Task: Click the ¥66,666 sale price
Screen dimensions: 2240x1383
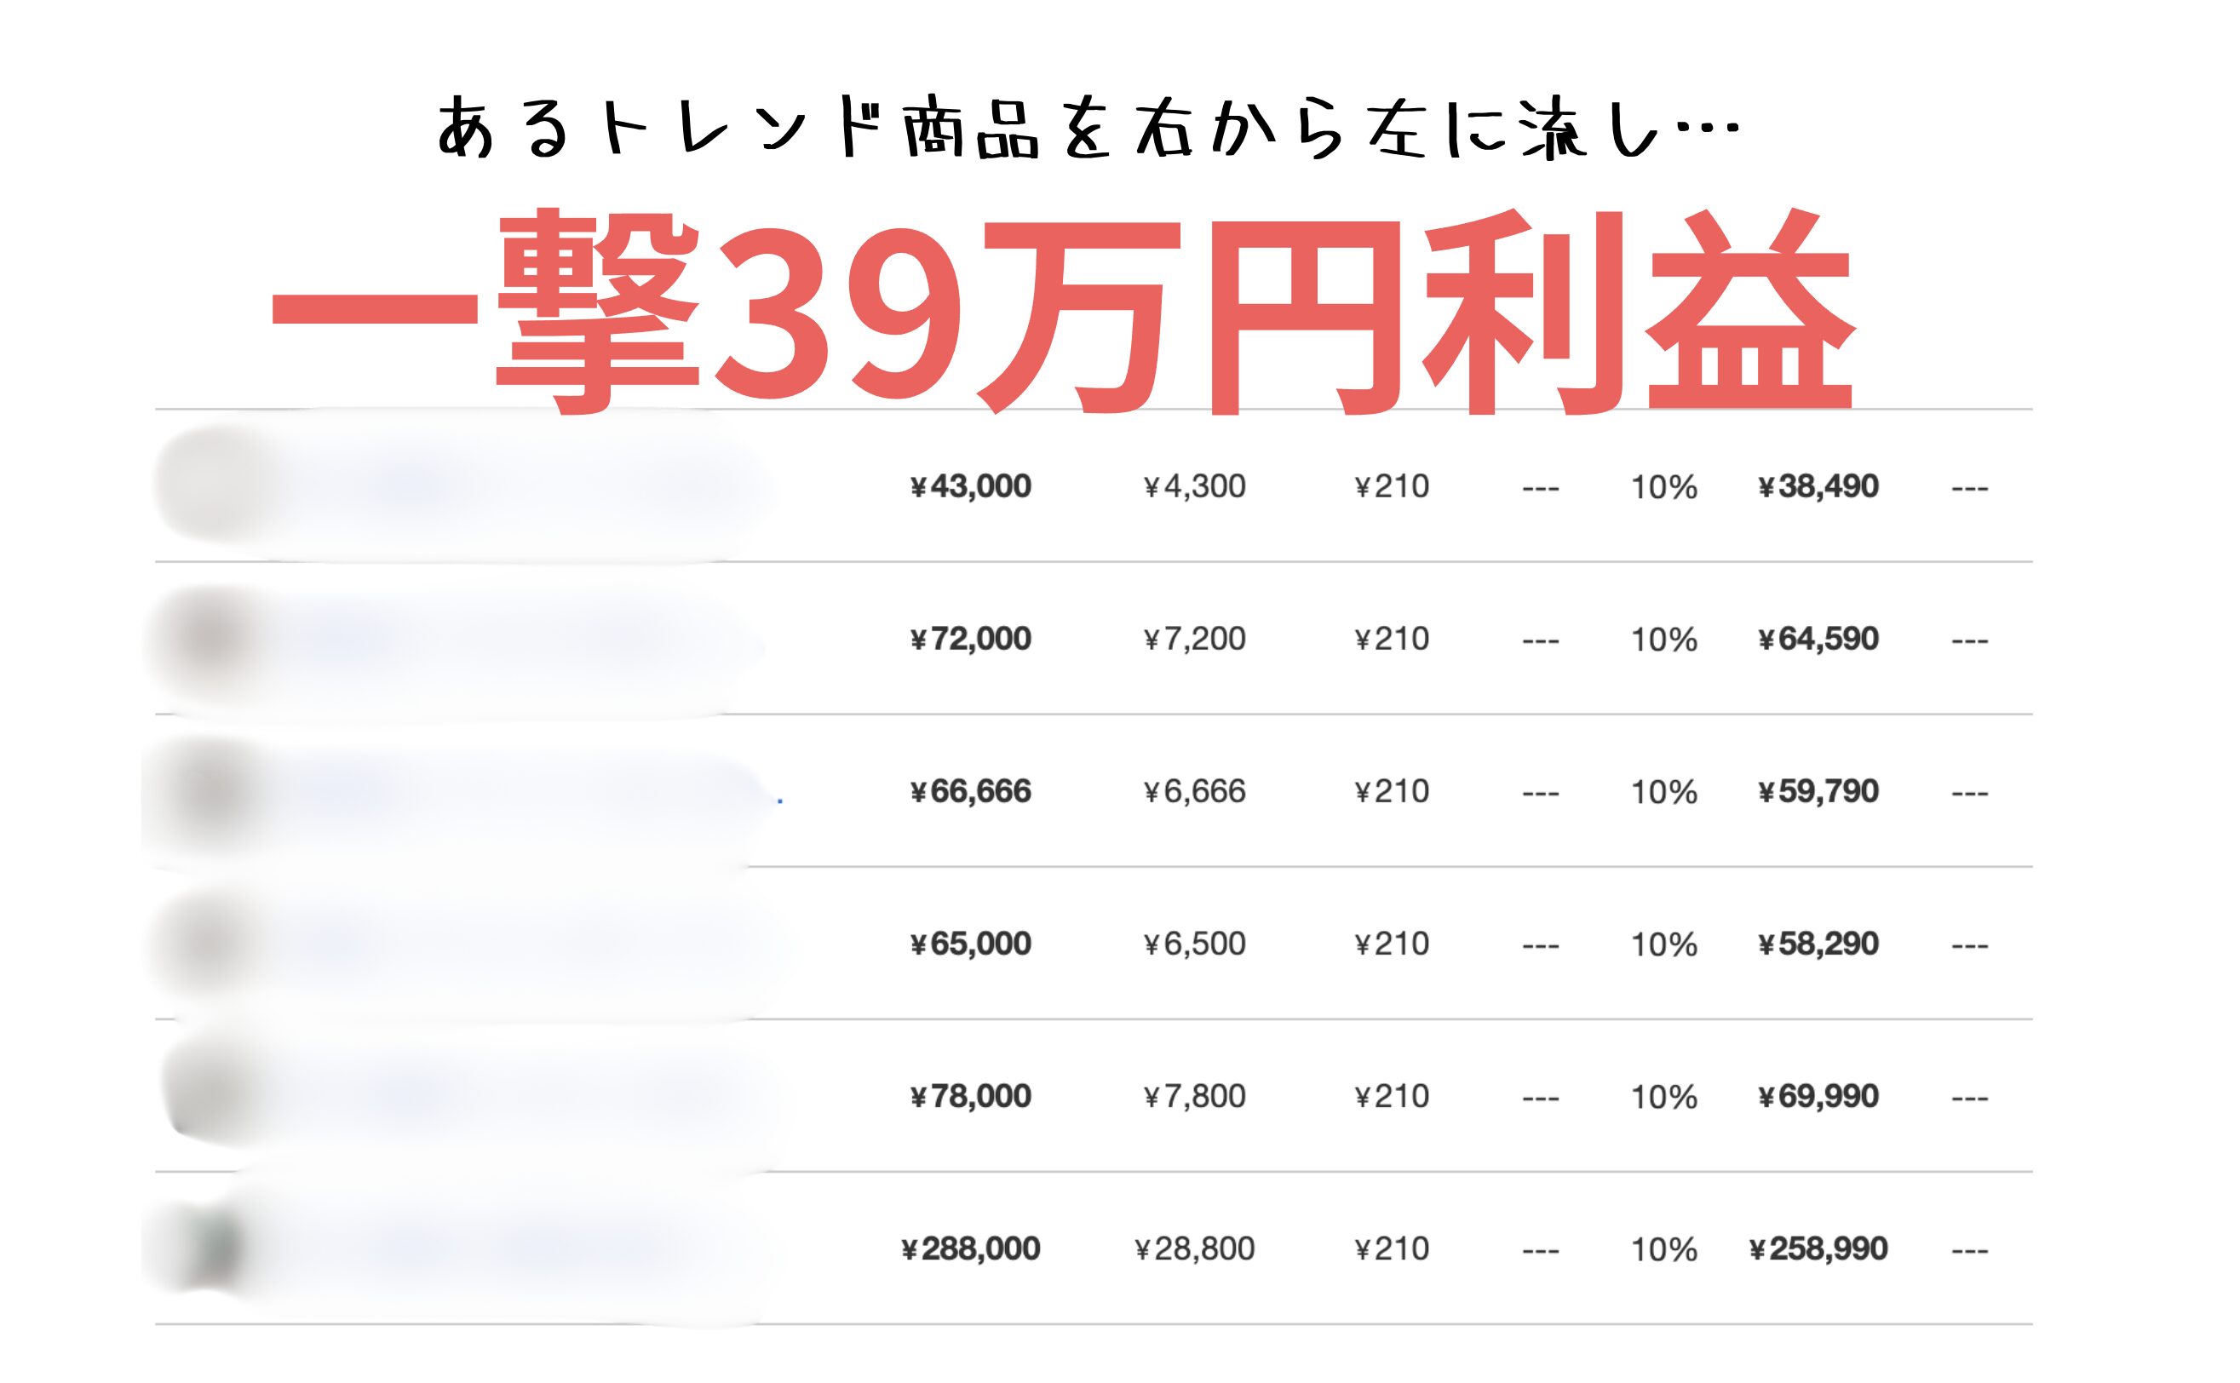Action: point(970,791)
